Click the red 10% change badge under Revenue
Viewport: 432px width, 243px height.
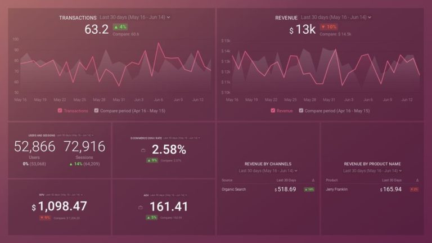click(x=328, y=26)
